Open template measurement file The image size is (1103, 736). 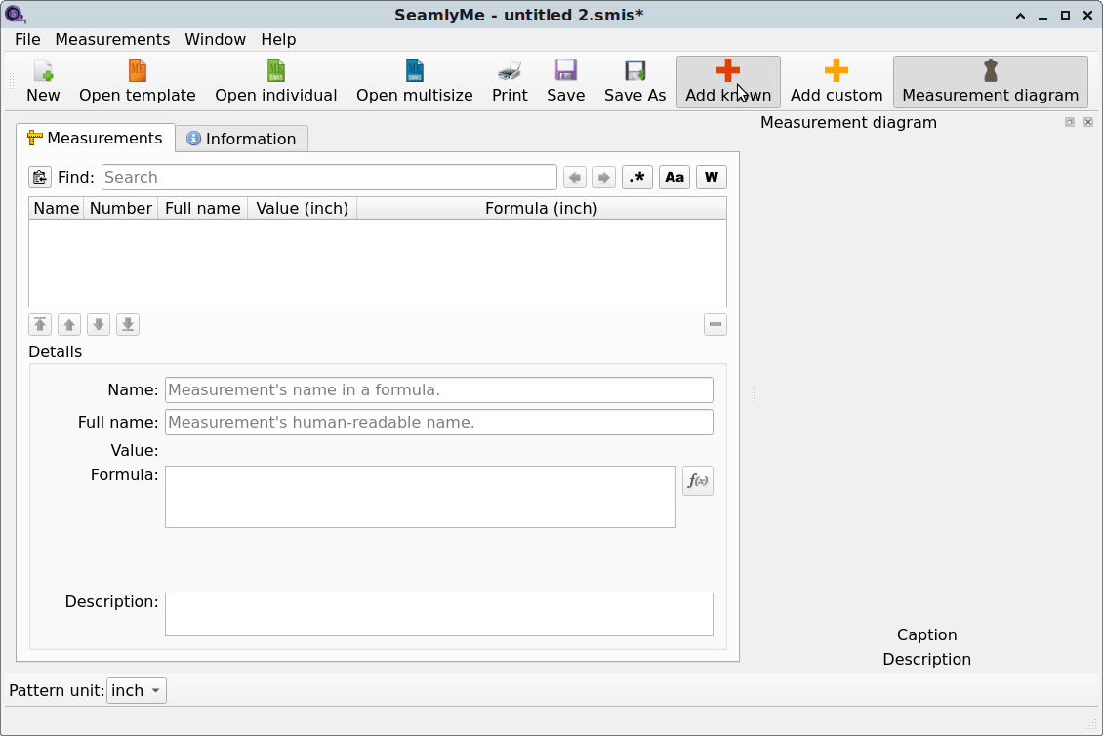[138, 82]
